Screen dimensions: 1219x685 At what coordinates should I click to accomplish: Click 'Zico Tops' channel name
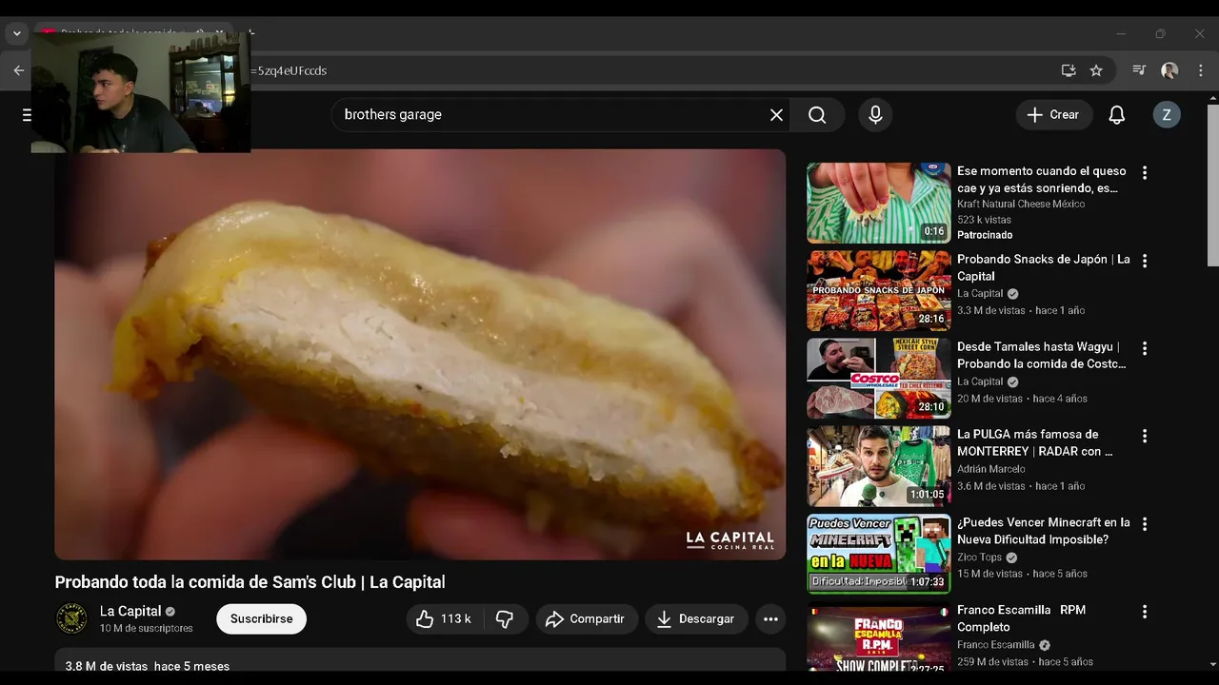point(979,558)
